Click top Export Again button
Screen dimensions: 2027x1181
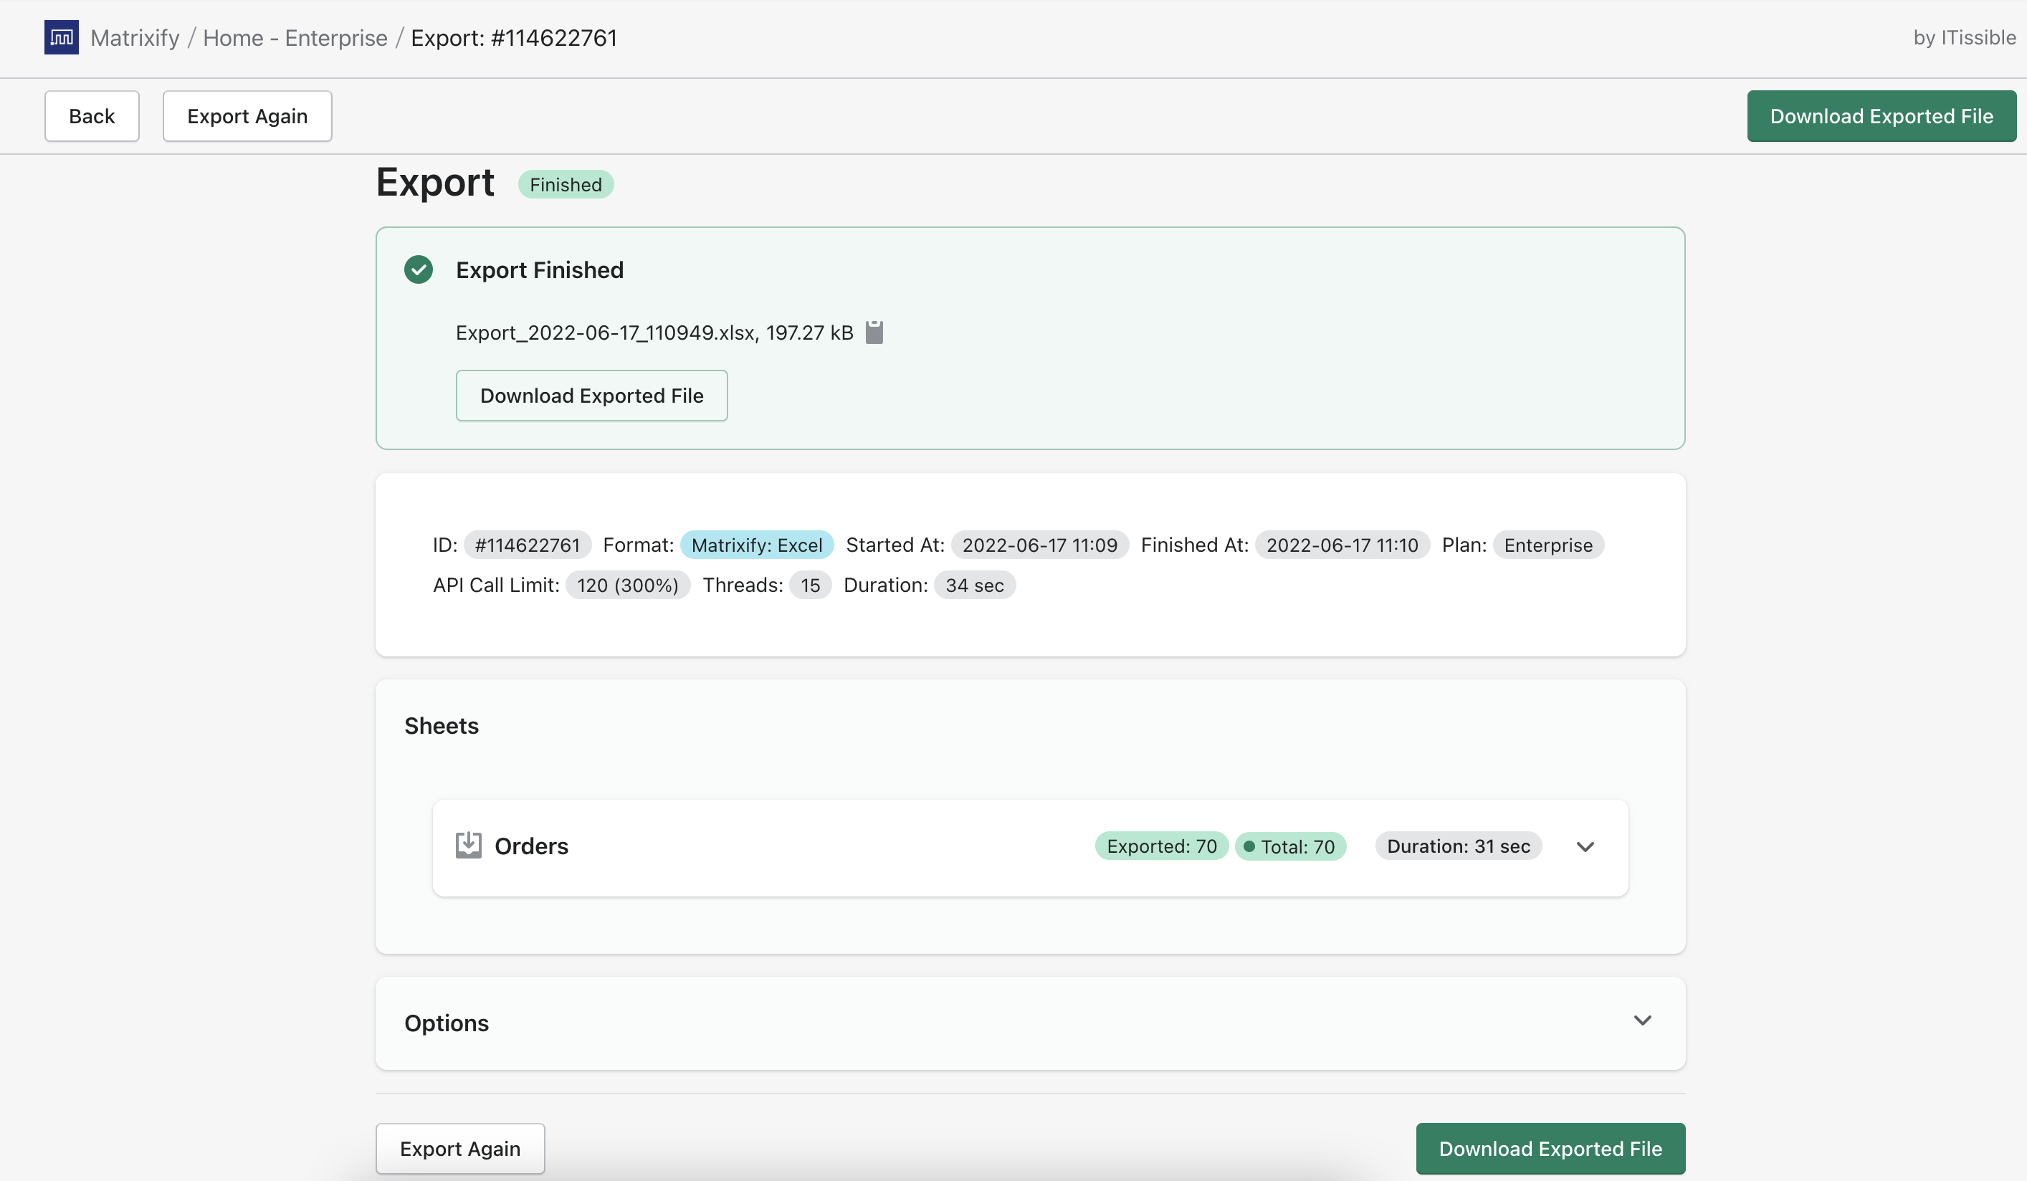247,116
